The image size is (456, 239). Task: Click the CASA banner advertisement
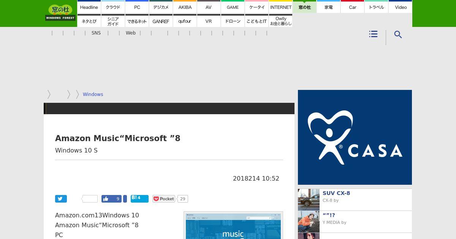coord(355,137)
